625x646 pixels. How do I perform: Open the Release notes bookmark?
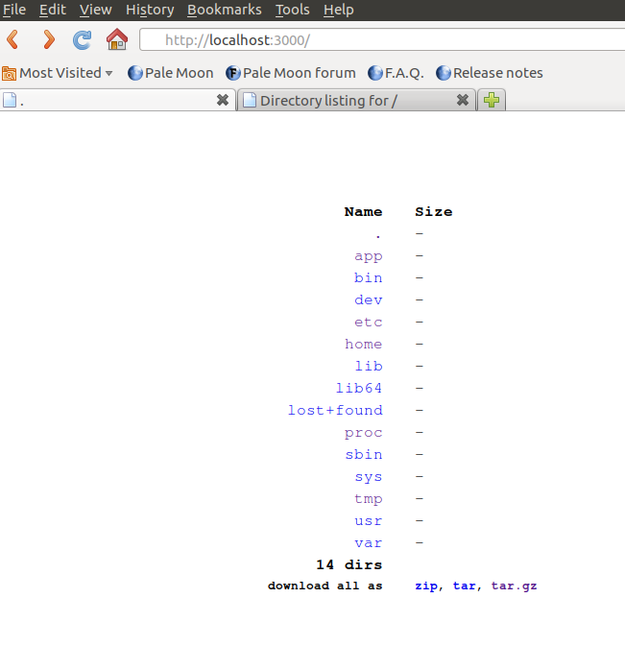pyautogui.click(x=490, y=73)
